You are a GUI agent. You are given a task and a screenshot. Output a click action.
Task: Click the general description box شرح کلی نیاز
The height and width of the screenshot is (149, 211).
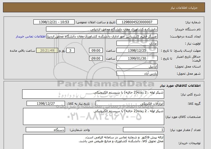click(93, 94)
